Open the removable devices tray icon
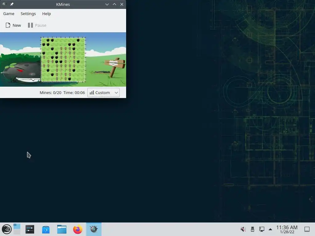The height and width of the screenshot is (236, 315). pos(253,229)
